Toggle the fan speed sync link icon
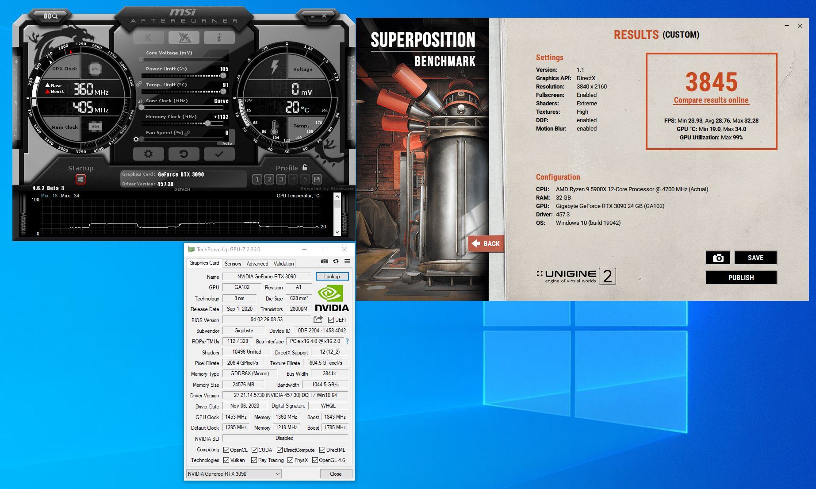 [x=188, y=133]
